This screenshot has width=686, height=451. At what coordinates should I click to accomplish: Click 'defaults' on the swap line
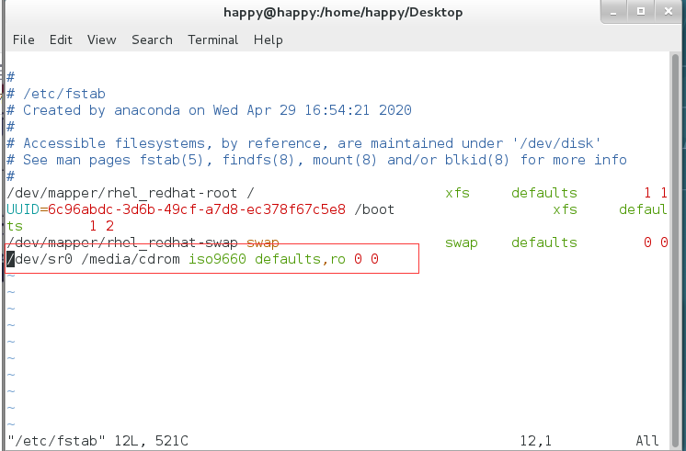(x=543, y=242)
